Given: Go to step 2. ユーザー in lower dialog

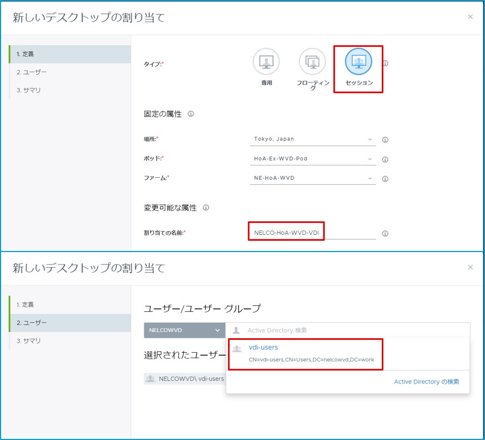Looking at the screenshot, I should point(70,323).
